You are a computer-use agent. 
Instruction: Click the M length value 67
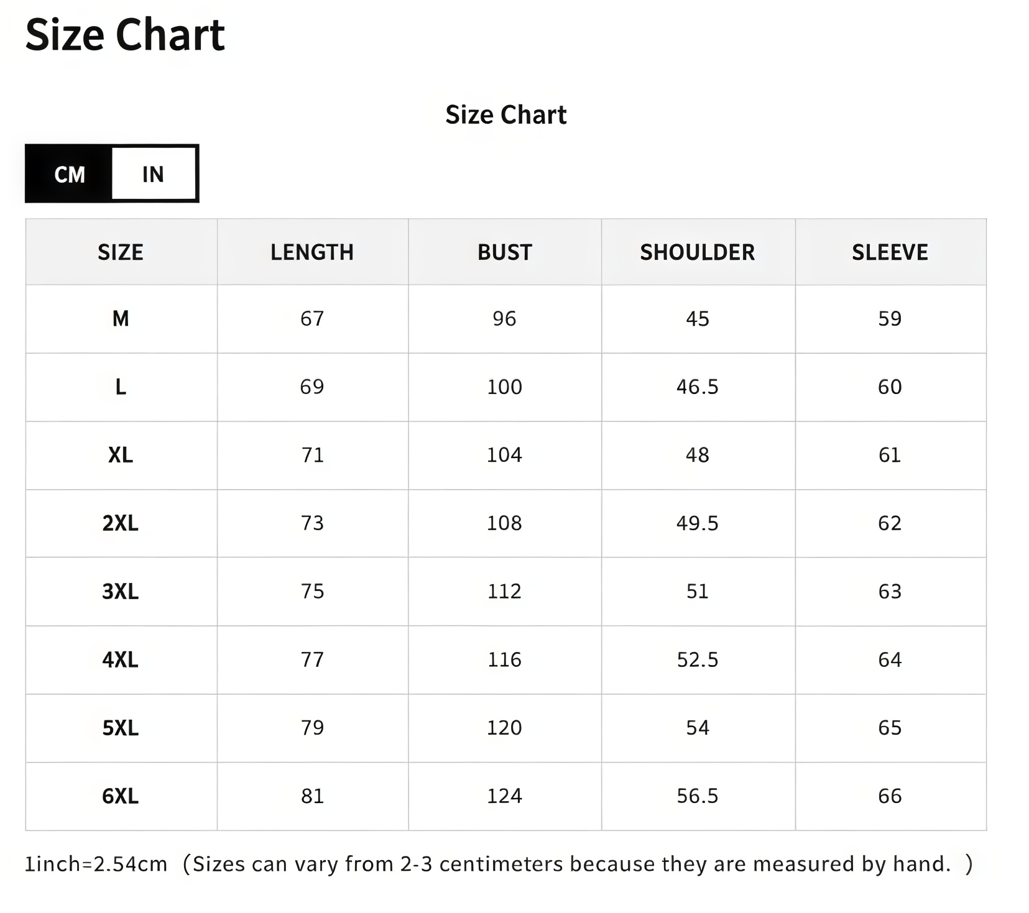(312, 319)
